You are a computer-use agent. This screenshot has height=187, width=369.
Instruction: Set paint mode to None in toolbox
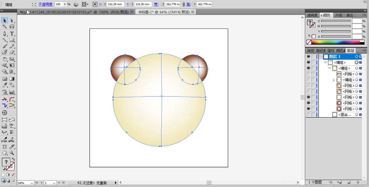[13, 175]
